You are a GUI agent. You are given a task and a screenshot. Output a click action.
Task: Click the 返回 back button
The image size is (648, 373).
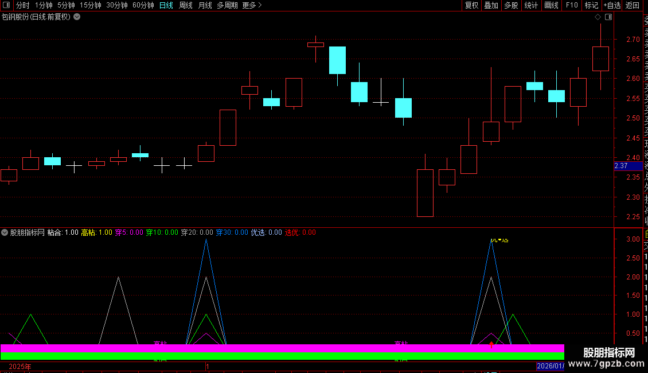pyautogui.click(x=633, y=5)
